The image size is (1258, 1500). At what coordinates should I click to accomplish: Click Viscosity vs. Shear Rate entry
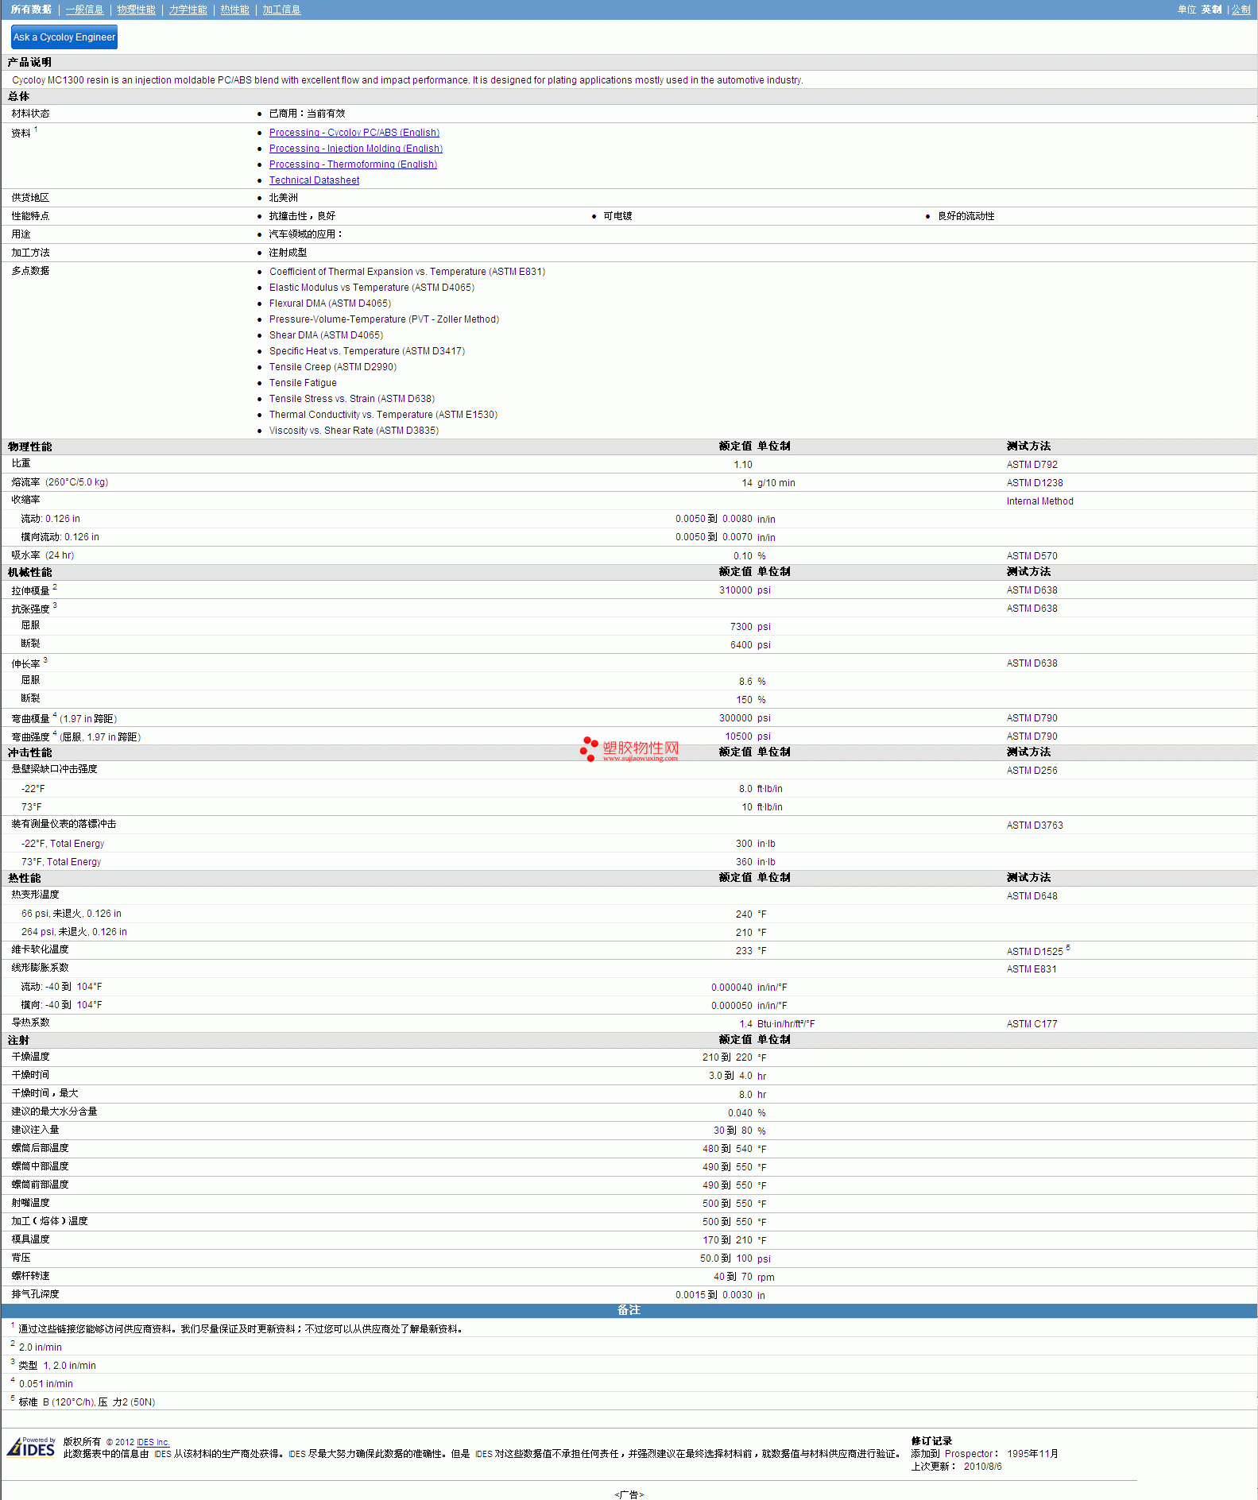click(354, 431)
